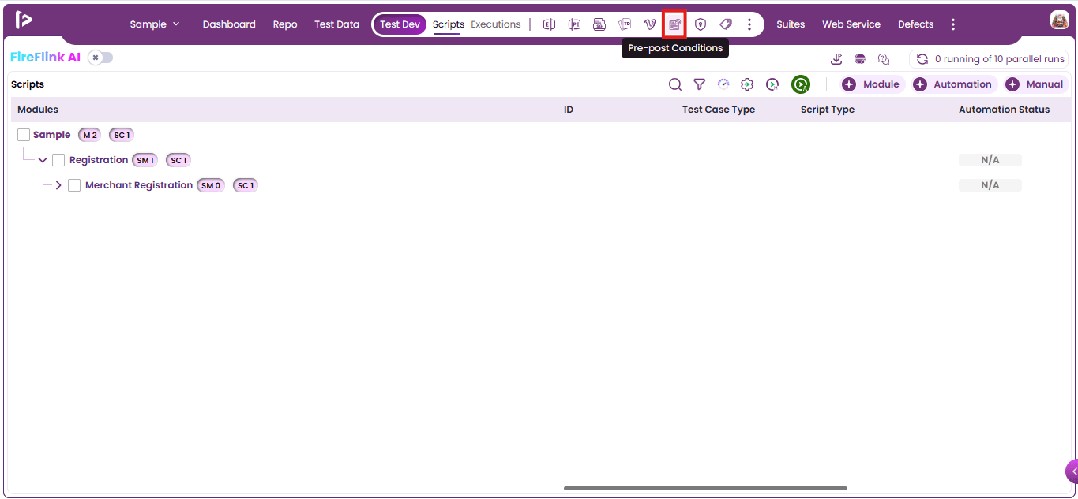Open the Suites menu
This screenshot has width=1078, height=499.
click(791, 24)
